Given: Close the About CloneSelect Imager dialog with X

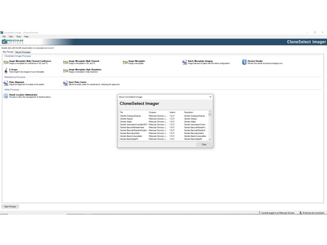Looking at the screenshot, I should (x=210, y=97).
